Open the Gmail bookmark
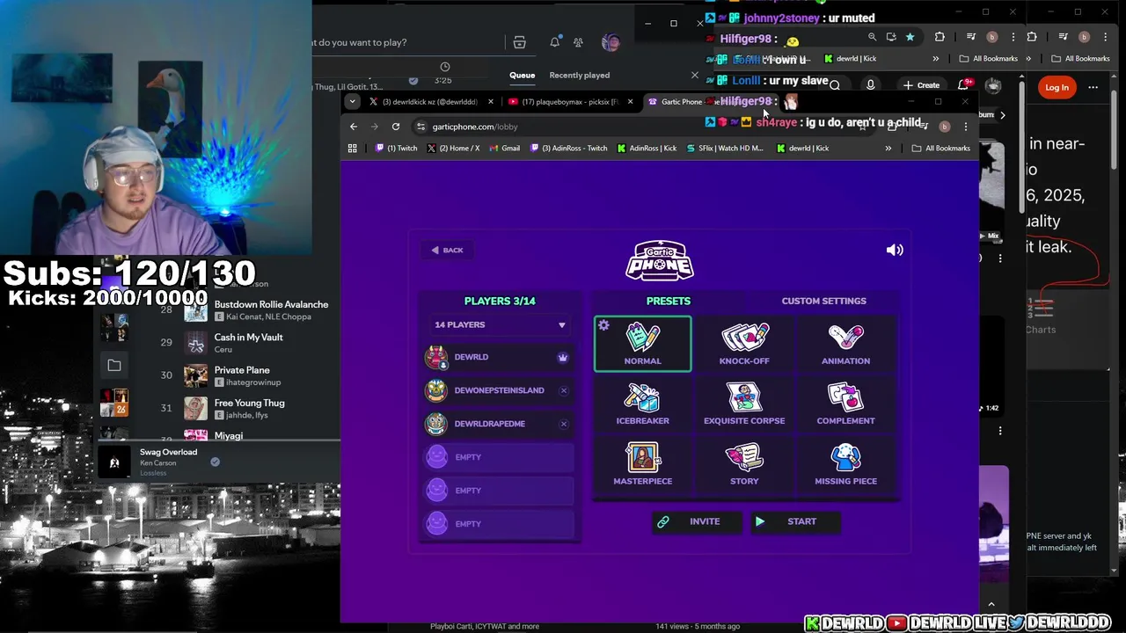This screenshot has width=1126, height=633. pyautogui.click(x=504, y=149)
